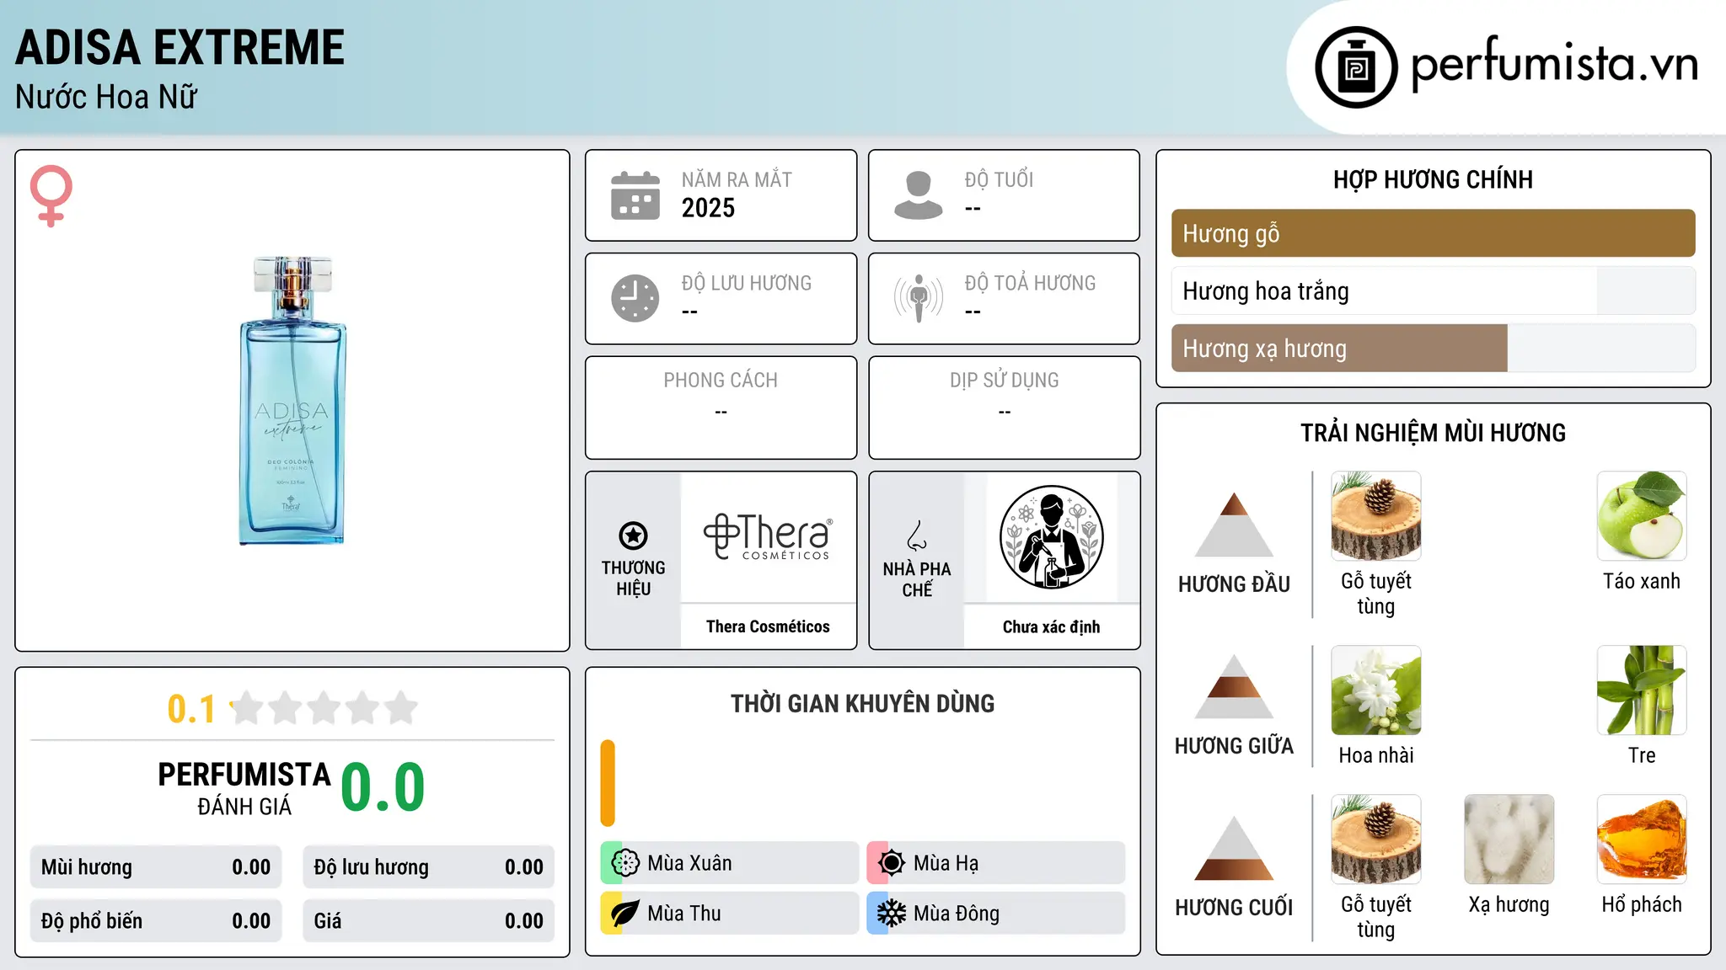Screen dimensions: 1726x970
Task: Click the calendar icon beside Năm ra mắt
Action: click(635, 195)
